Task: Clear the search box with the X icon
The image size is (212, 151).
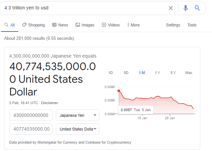Action: click(x=171, y=8)
